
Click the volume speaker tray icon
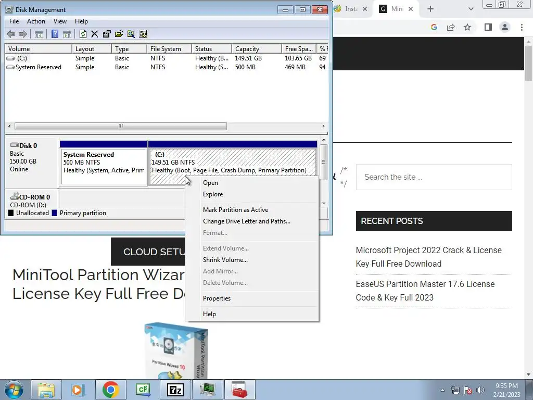tap(480, 390)
